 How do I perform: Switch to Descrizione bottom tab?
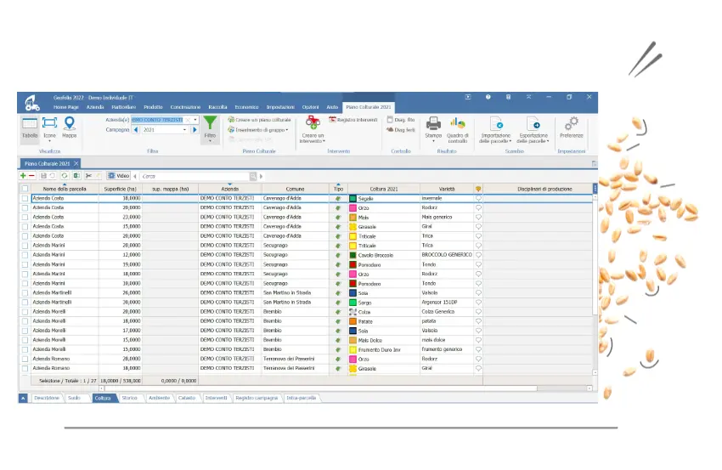tap(47, 398)
